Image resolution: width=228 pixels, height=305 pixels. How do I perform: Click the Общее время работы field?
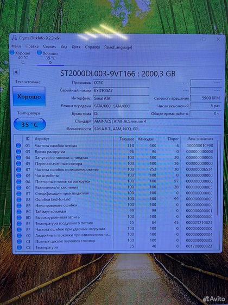click(x=206, y=113)
